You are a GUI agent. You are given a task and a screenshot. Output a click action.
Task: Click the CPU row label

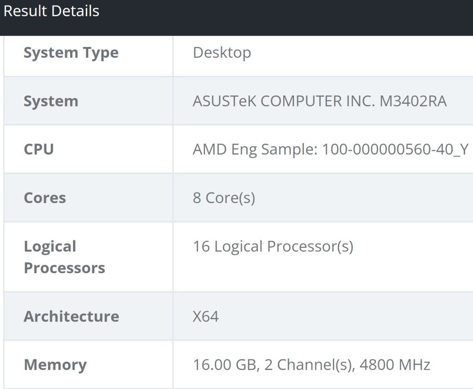[x=39, y=150]
